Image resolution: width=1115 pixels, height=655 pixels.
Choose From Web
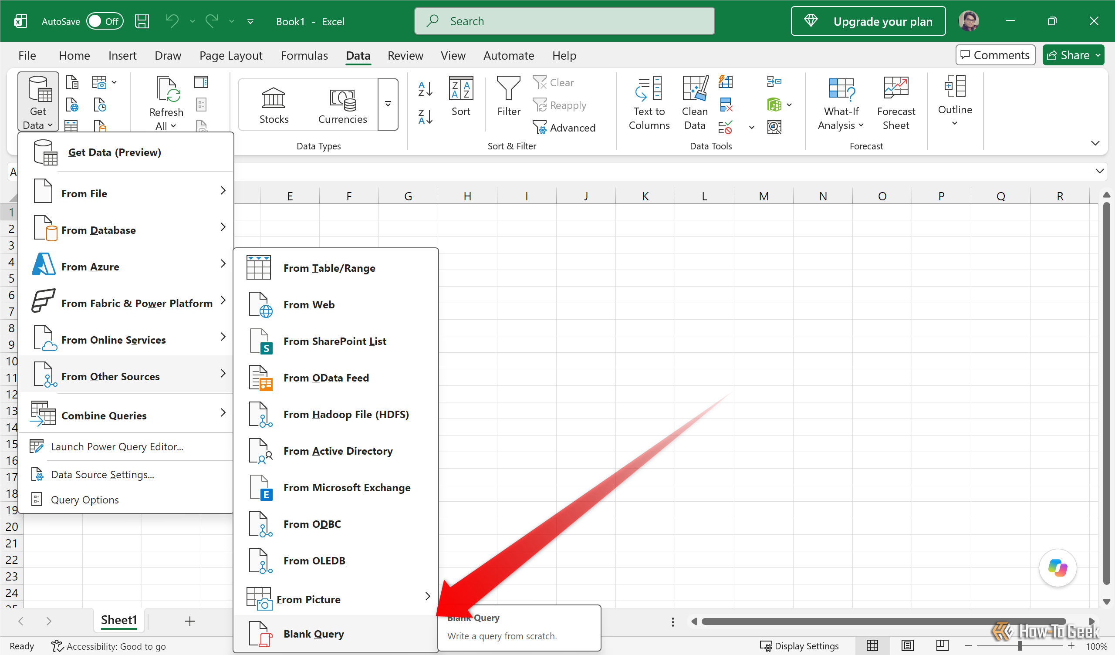pyautogui.click(x=335, y=305)
